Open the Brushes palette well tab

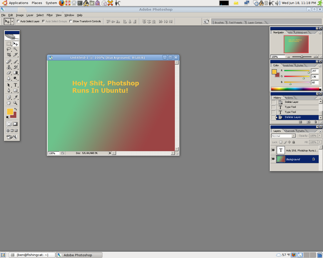tap(219, 22)
